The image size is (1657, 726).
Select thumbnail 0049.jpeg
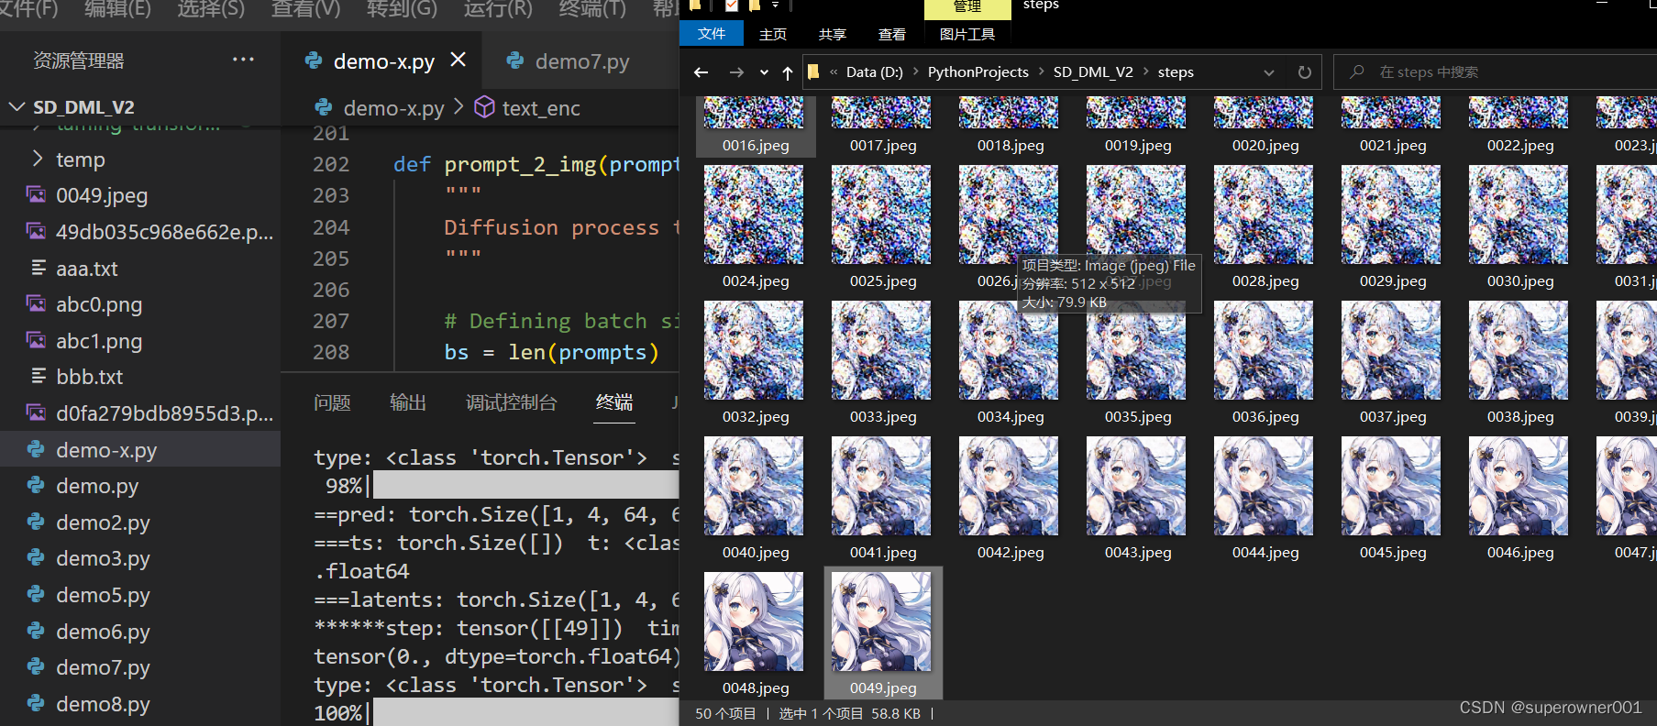pos(881,621)
